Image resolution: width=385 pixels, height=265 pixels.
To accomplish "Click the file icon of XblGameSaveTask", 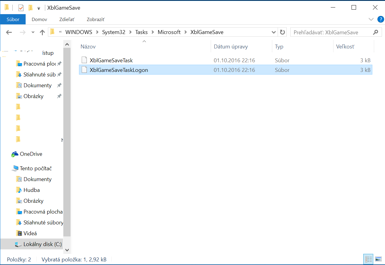I will click(84, 60).
